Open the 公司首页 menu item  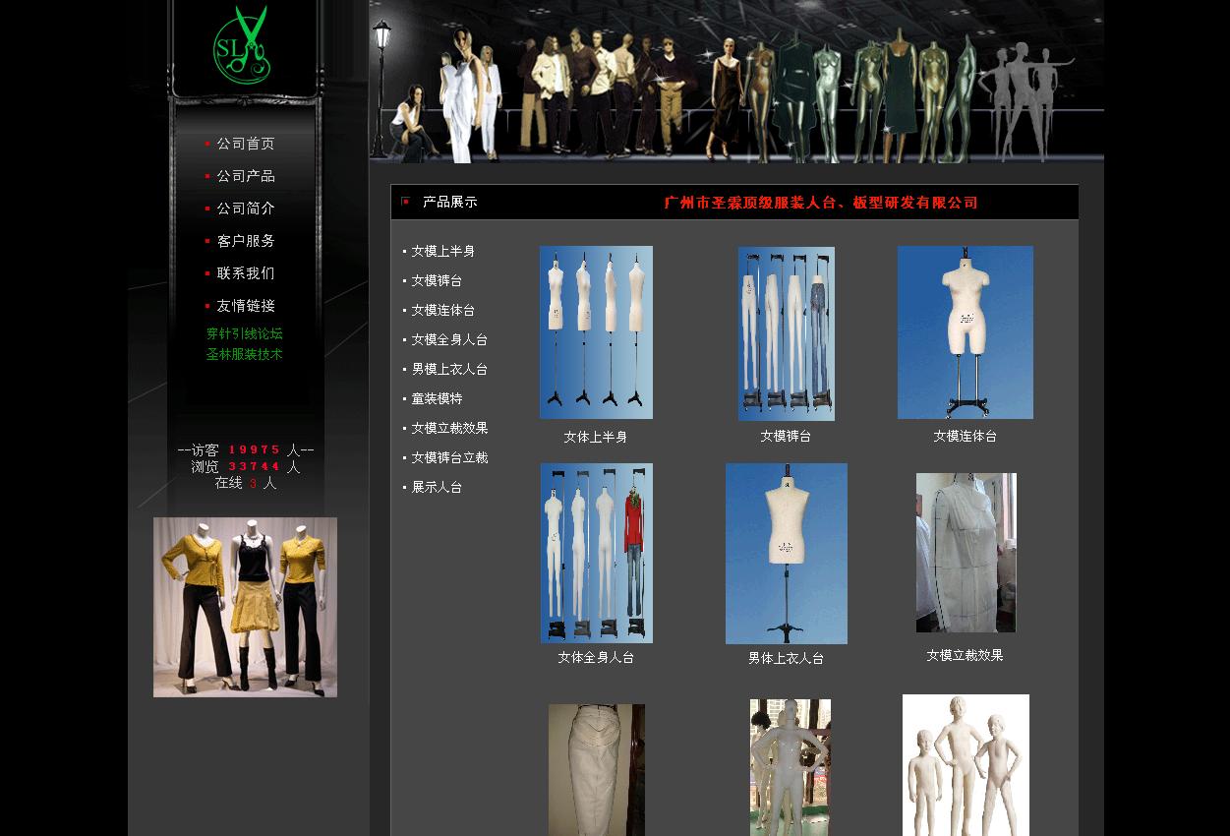pos(245,144)
